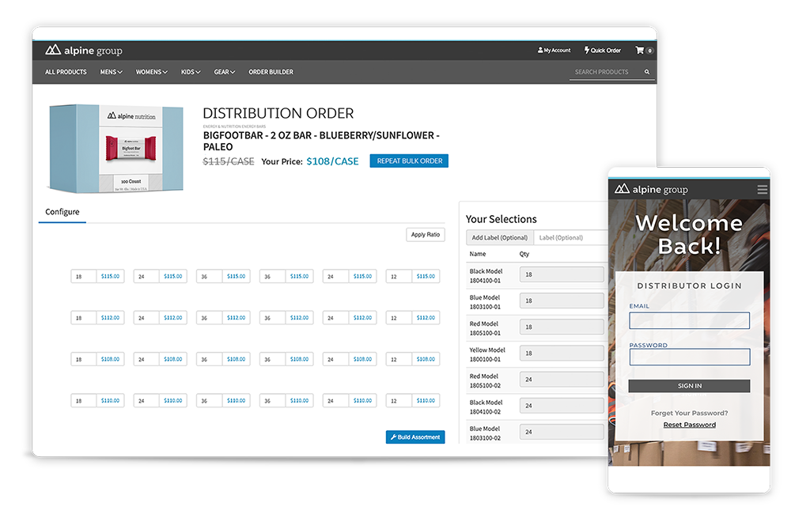This screenshot has height=518, width=791.
Task: Click the Apply Ratio button
Action: (x=426, y=235)
